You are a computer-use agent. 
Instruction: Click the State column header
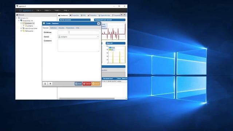coord(119,79)
